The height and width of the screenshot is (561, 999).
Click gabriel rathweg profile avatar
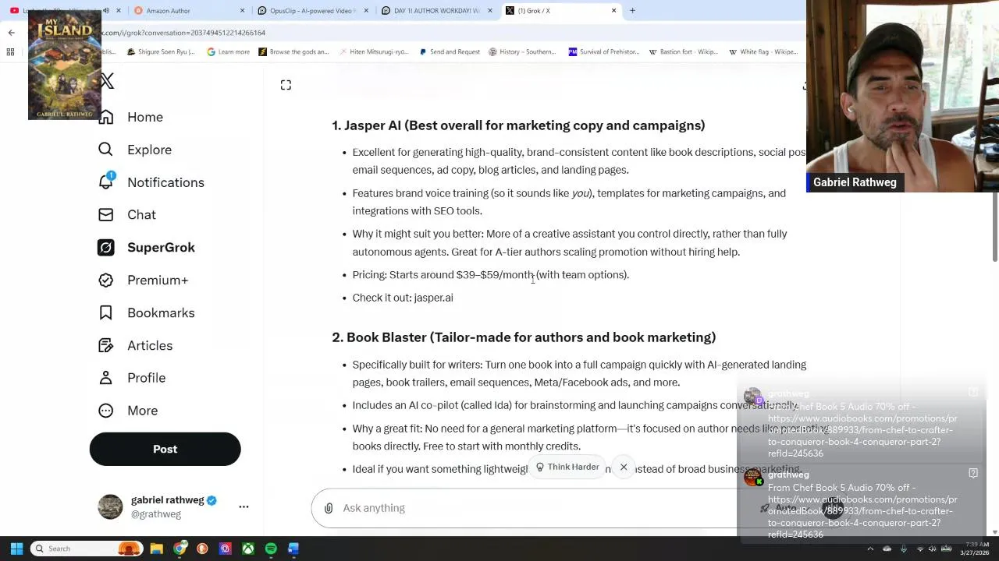click(x=110, y=507)
